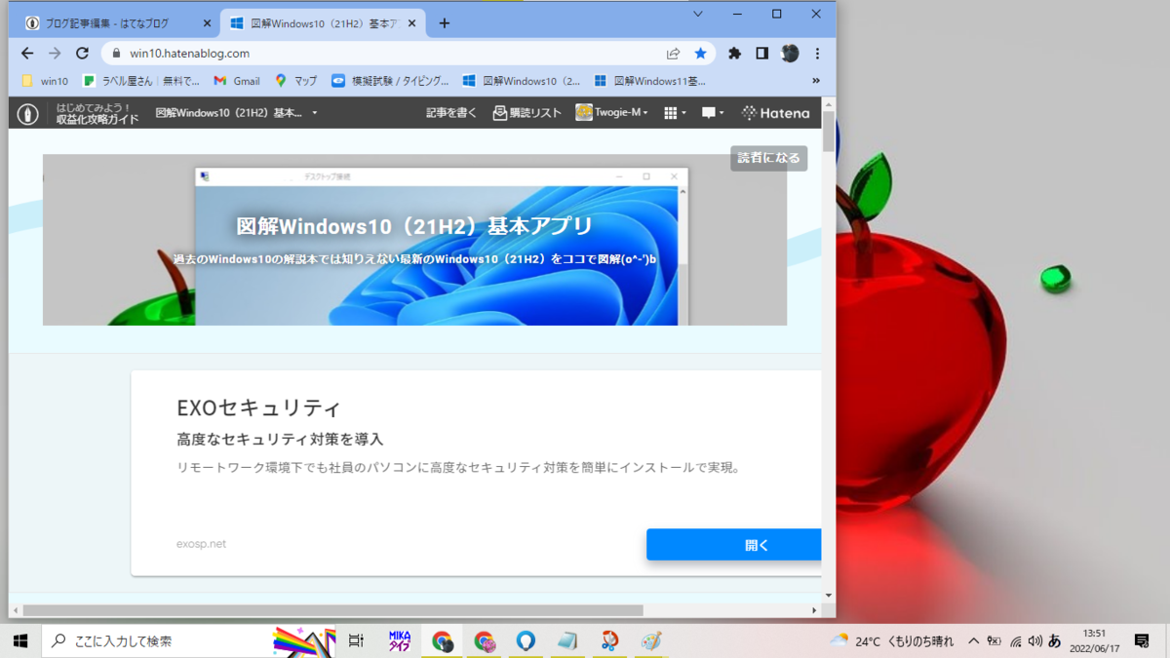Open Task View on the taskbar
The width and height of the screenshot is (1170, 658).
(356, 640)
